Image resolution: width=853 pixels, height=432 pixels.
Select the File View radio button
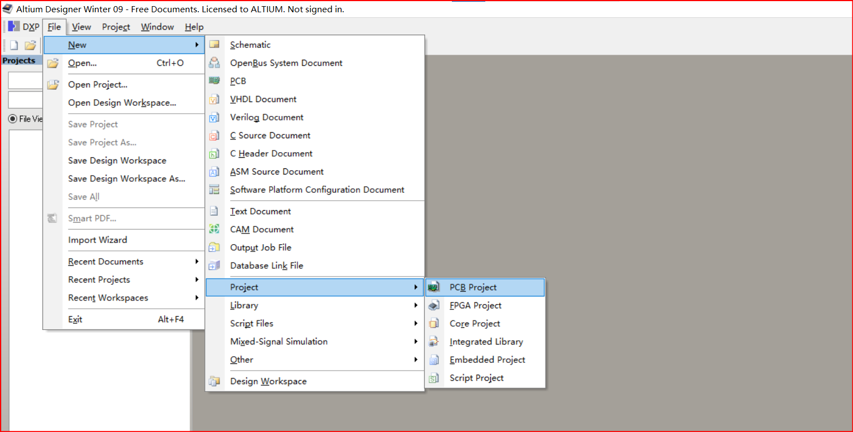tap(12, 119)
